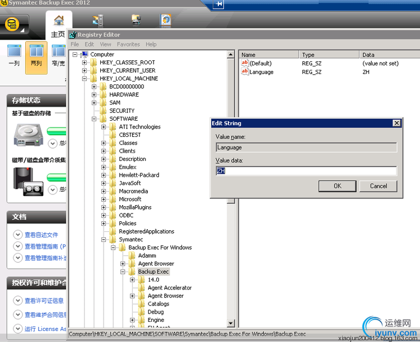Expand disk-based storage details chevron

(53, 144)
